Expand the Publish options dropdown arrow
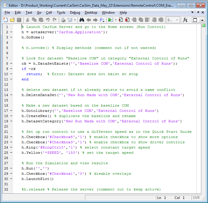This screenshot has height=203, width=208. 75,20
